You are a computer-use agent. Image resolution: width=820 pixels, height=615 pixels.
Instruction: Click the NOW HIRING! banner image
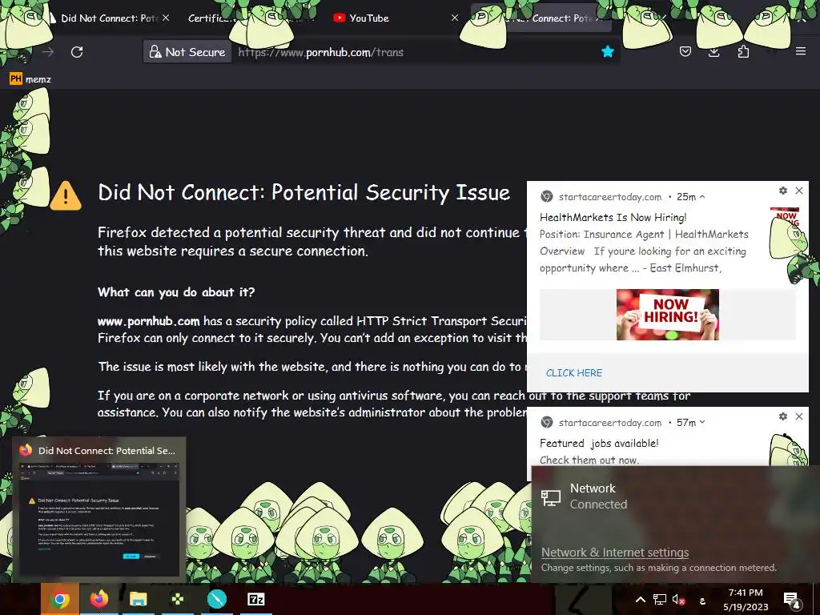point(667,314)
